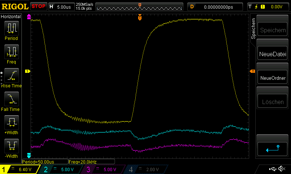
Task: Click the RIGOL logo
Action: point(15,7)
